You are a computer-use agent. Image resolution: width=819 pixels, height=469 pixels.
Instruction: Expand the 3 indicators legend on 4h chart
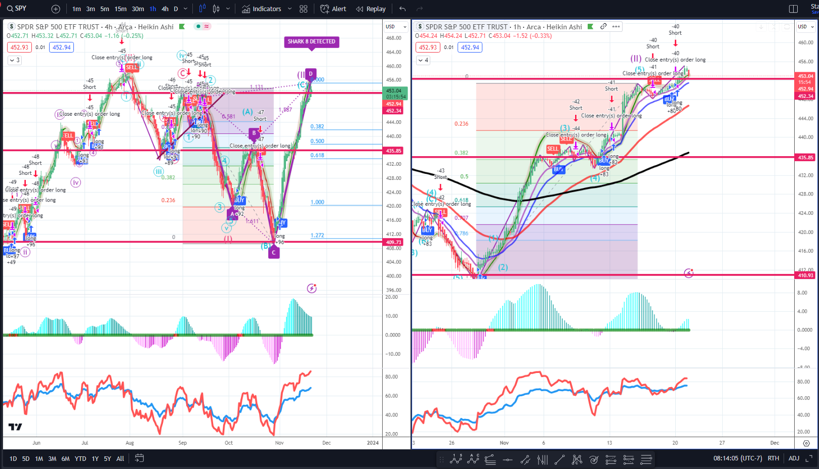[15, 60]
